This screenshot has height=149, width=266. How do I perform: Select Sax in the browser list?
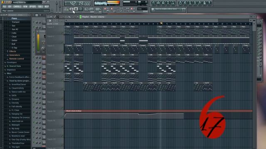pos(13,26)
